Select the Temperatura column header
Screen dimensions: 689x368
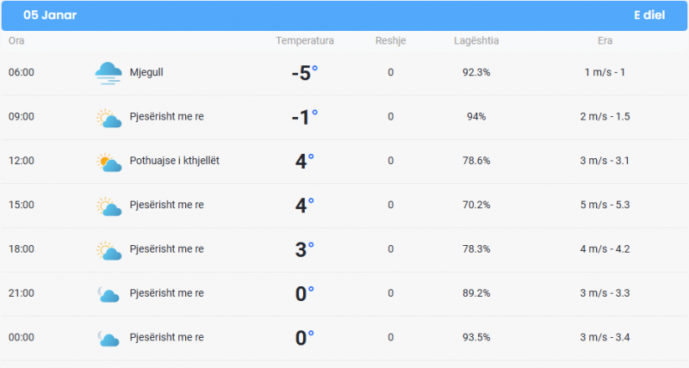tap(305, 41)
